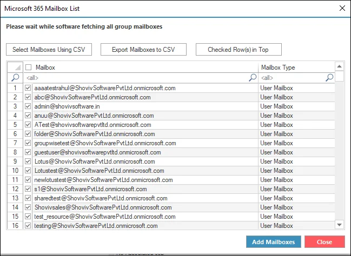
Task: Click the search icon left of filter row
Action: pos(15,78)
